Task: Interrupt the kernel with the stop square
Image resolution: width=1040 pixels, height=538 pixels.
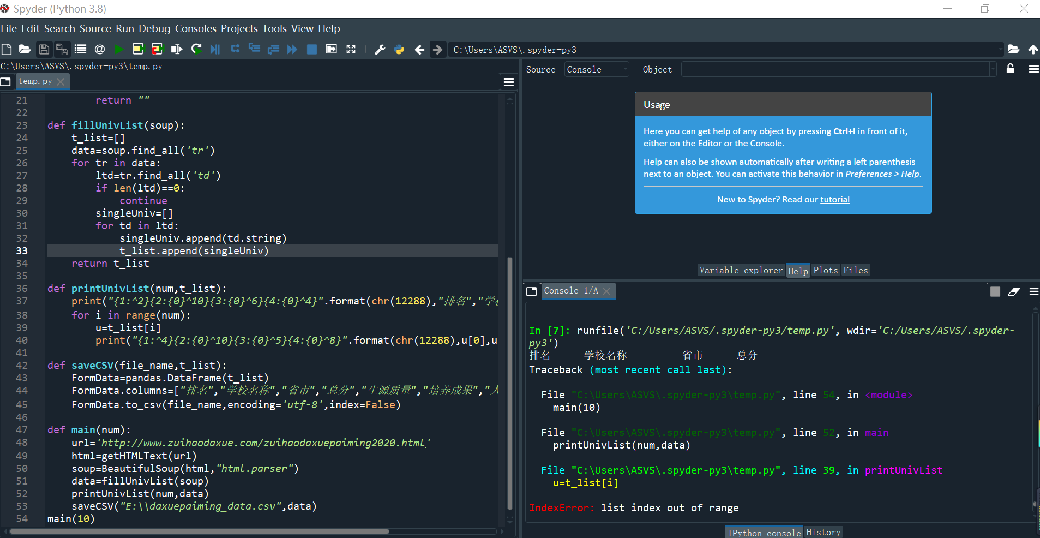Action: pos(995,291)
